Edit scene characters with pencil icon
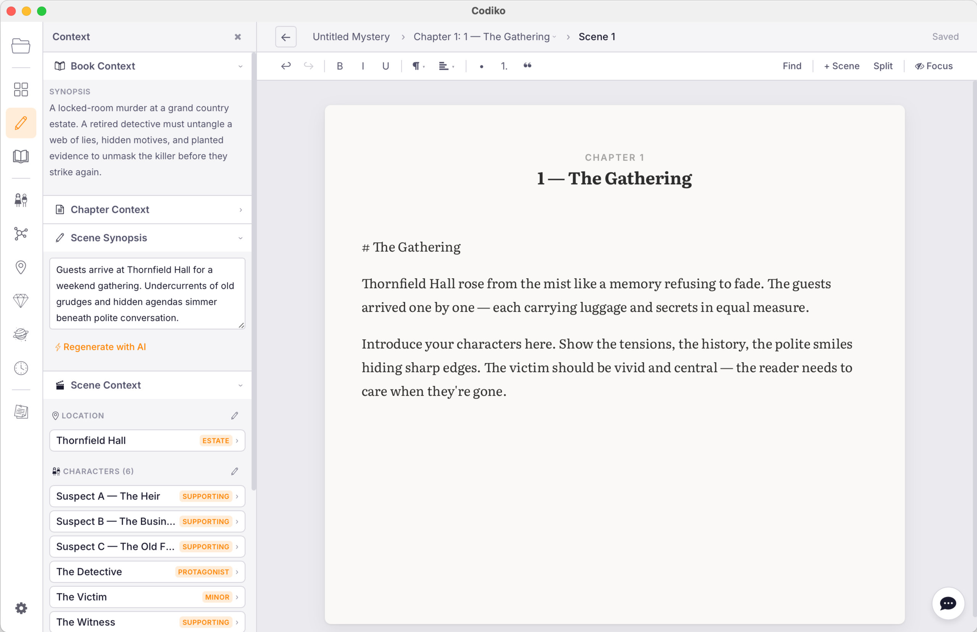This screenshot has height=632, width=977. (x=235, y=471)
